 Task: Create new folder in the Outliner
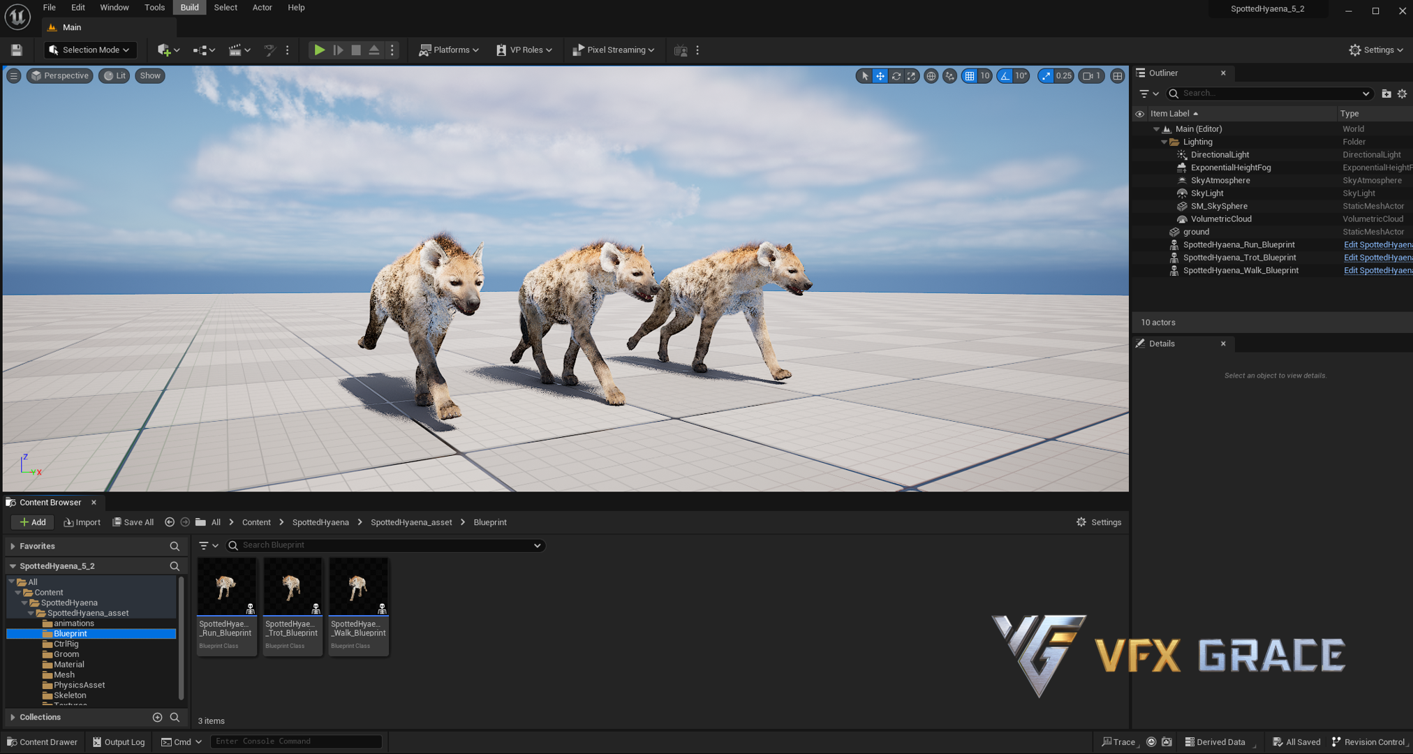[x=1386, y=94]
